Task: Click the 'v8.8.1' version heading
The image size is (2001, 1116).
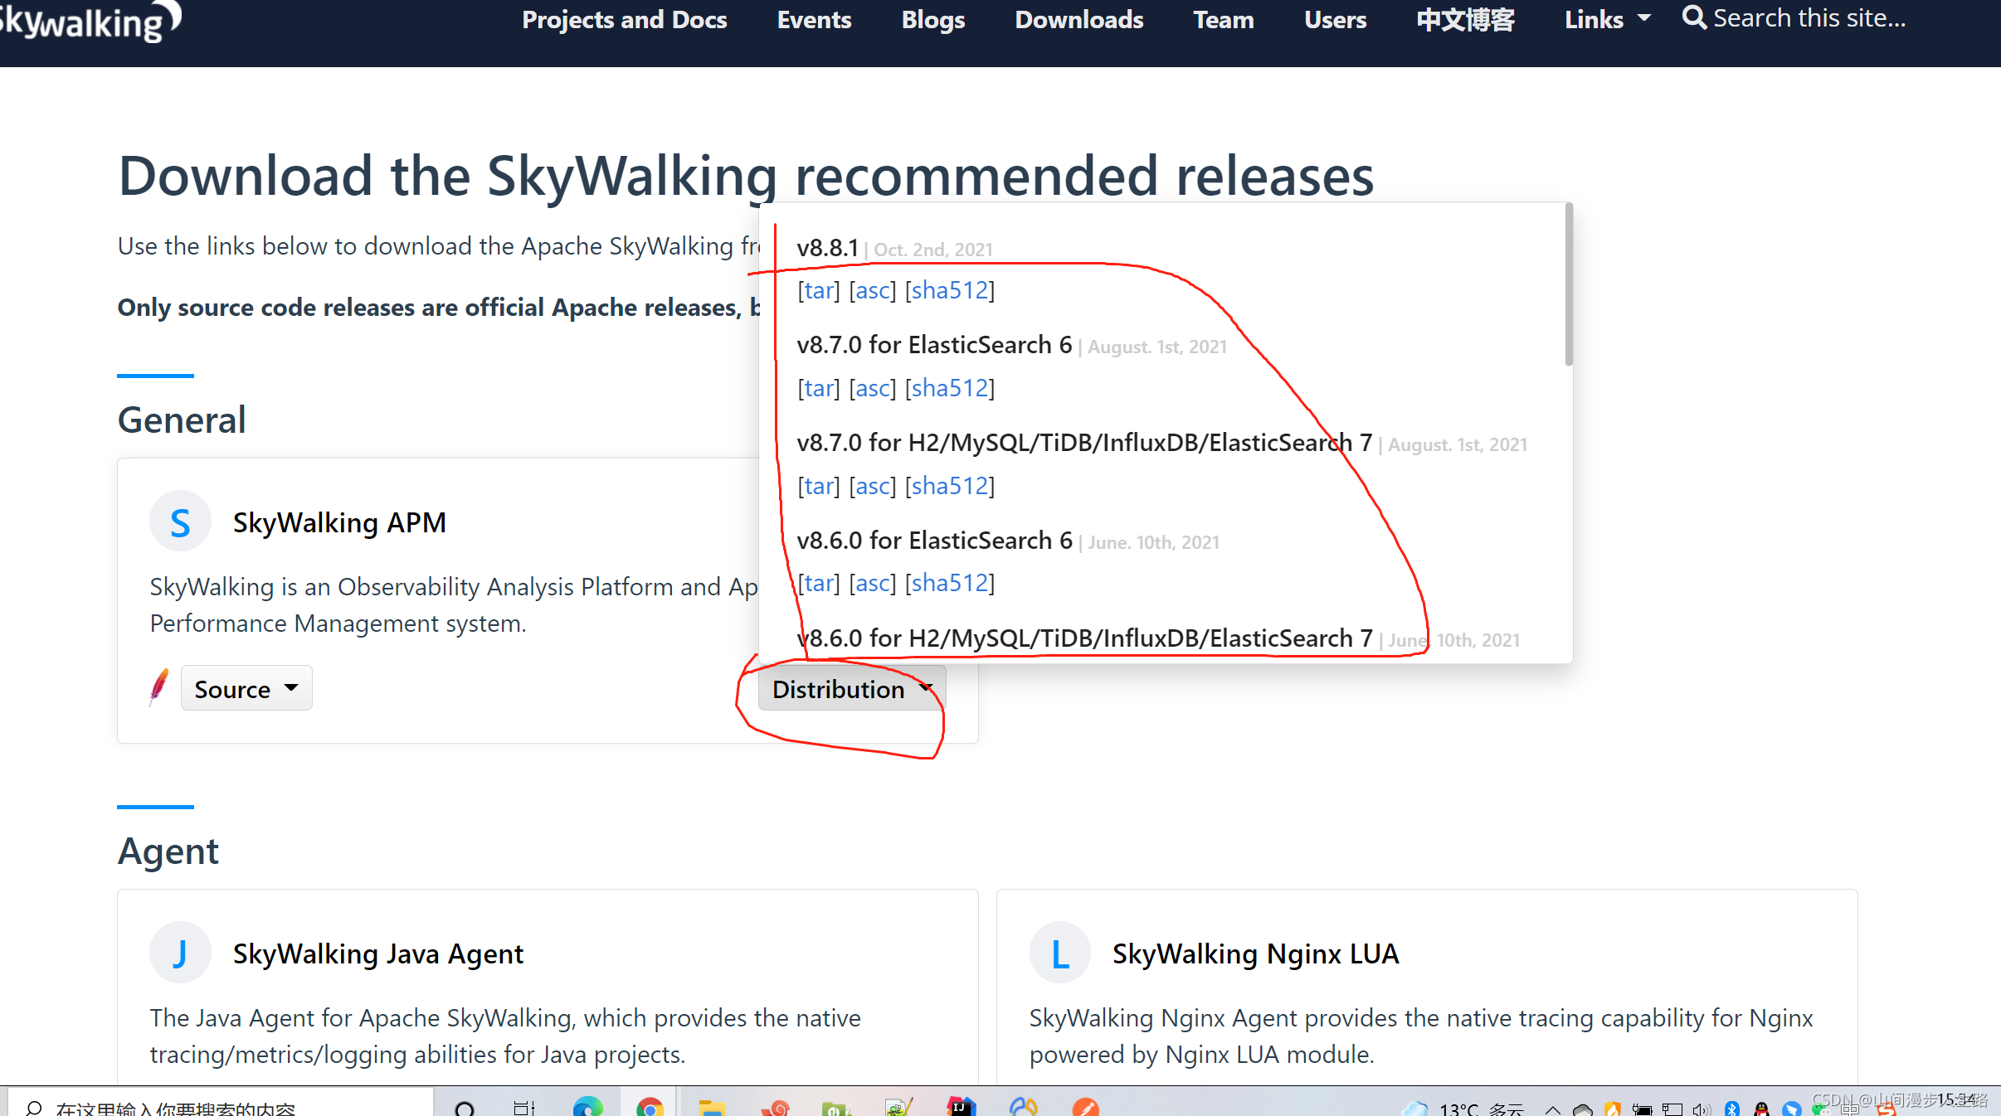Action: (x=827, y=248)
